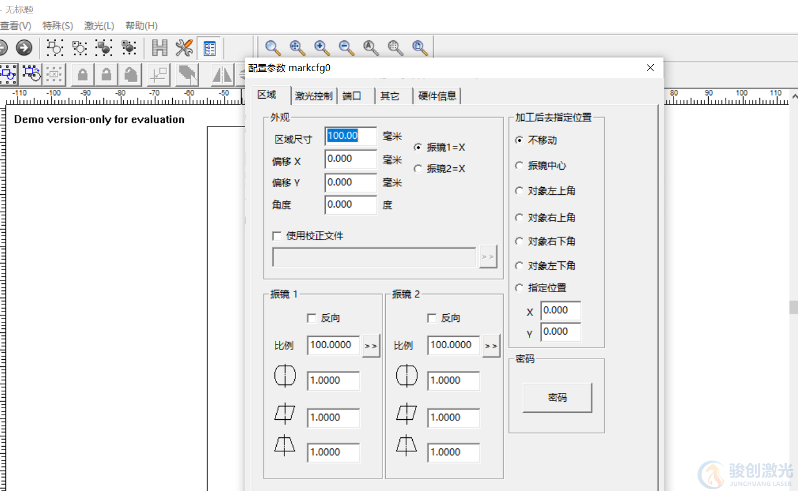Click the uncombine icon with single dark sphere
798x491 pixels.
click(129, 48)
